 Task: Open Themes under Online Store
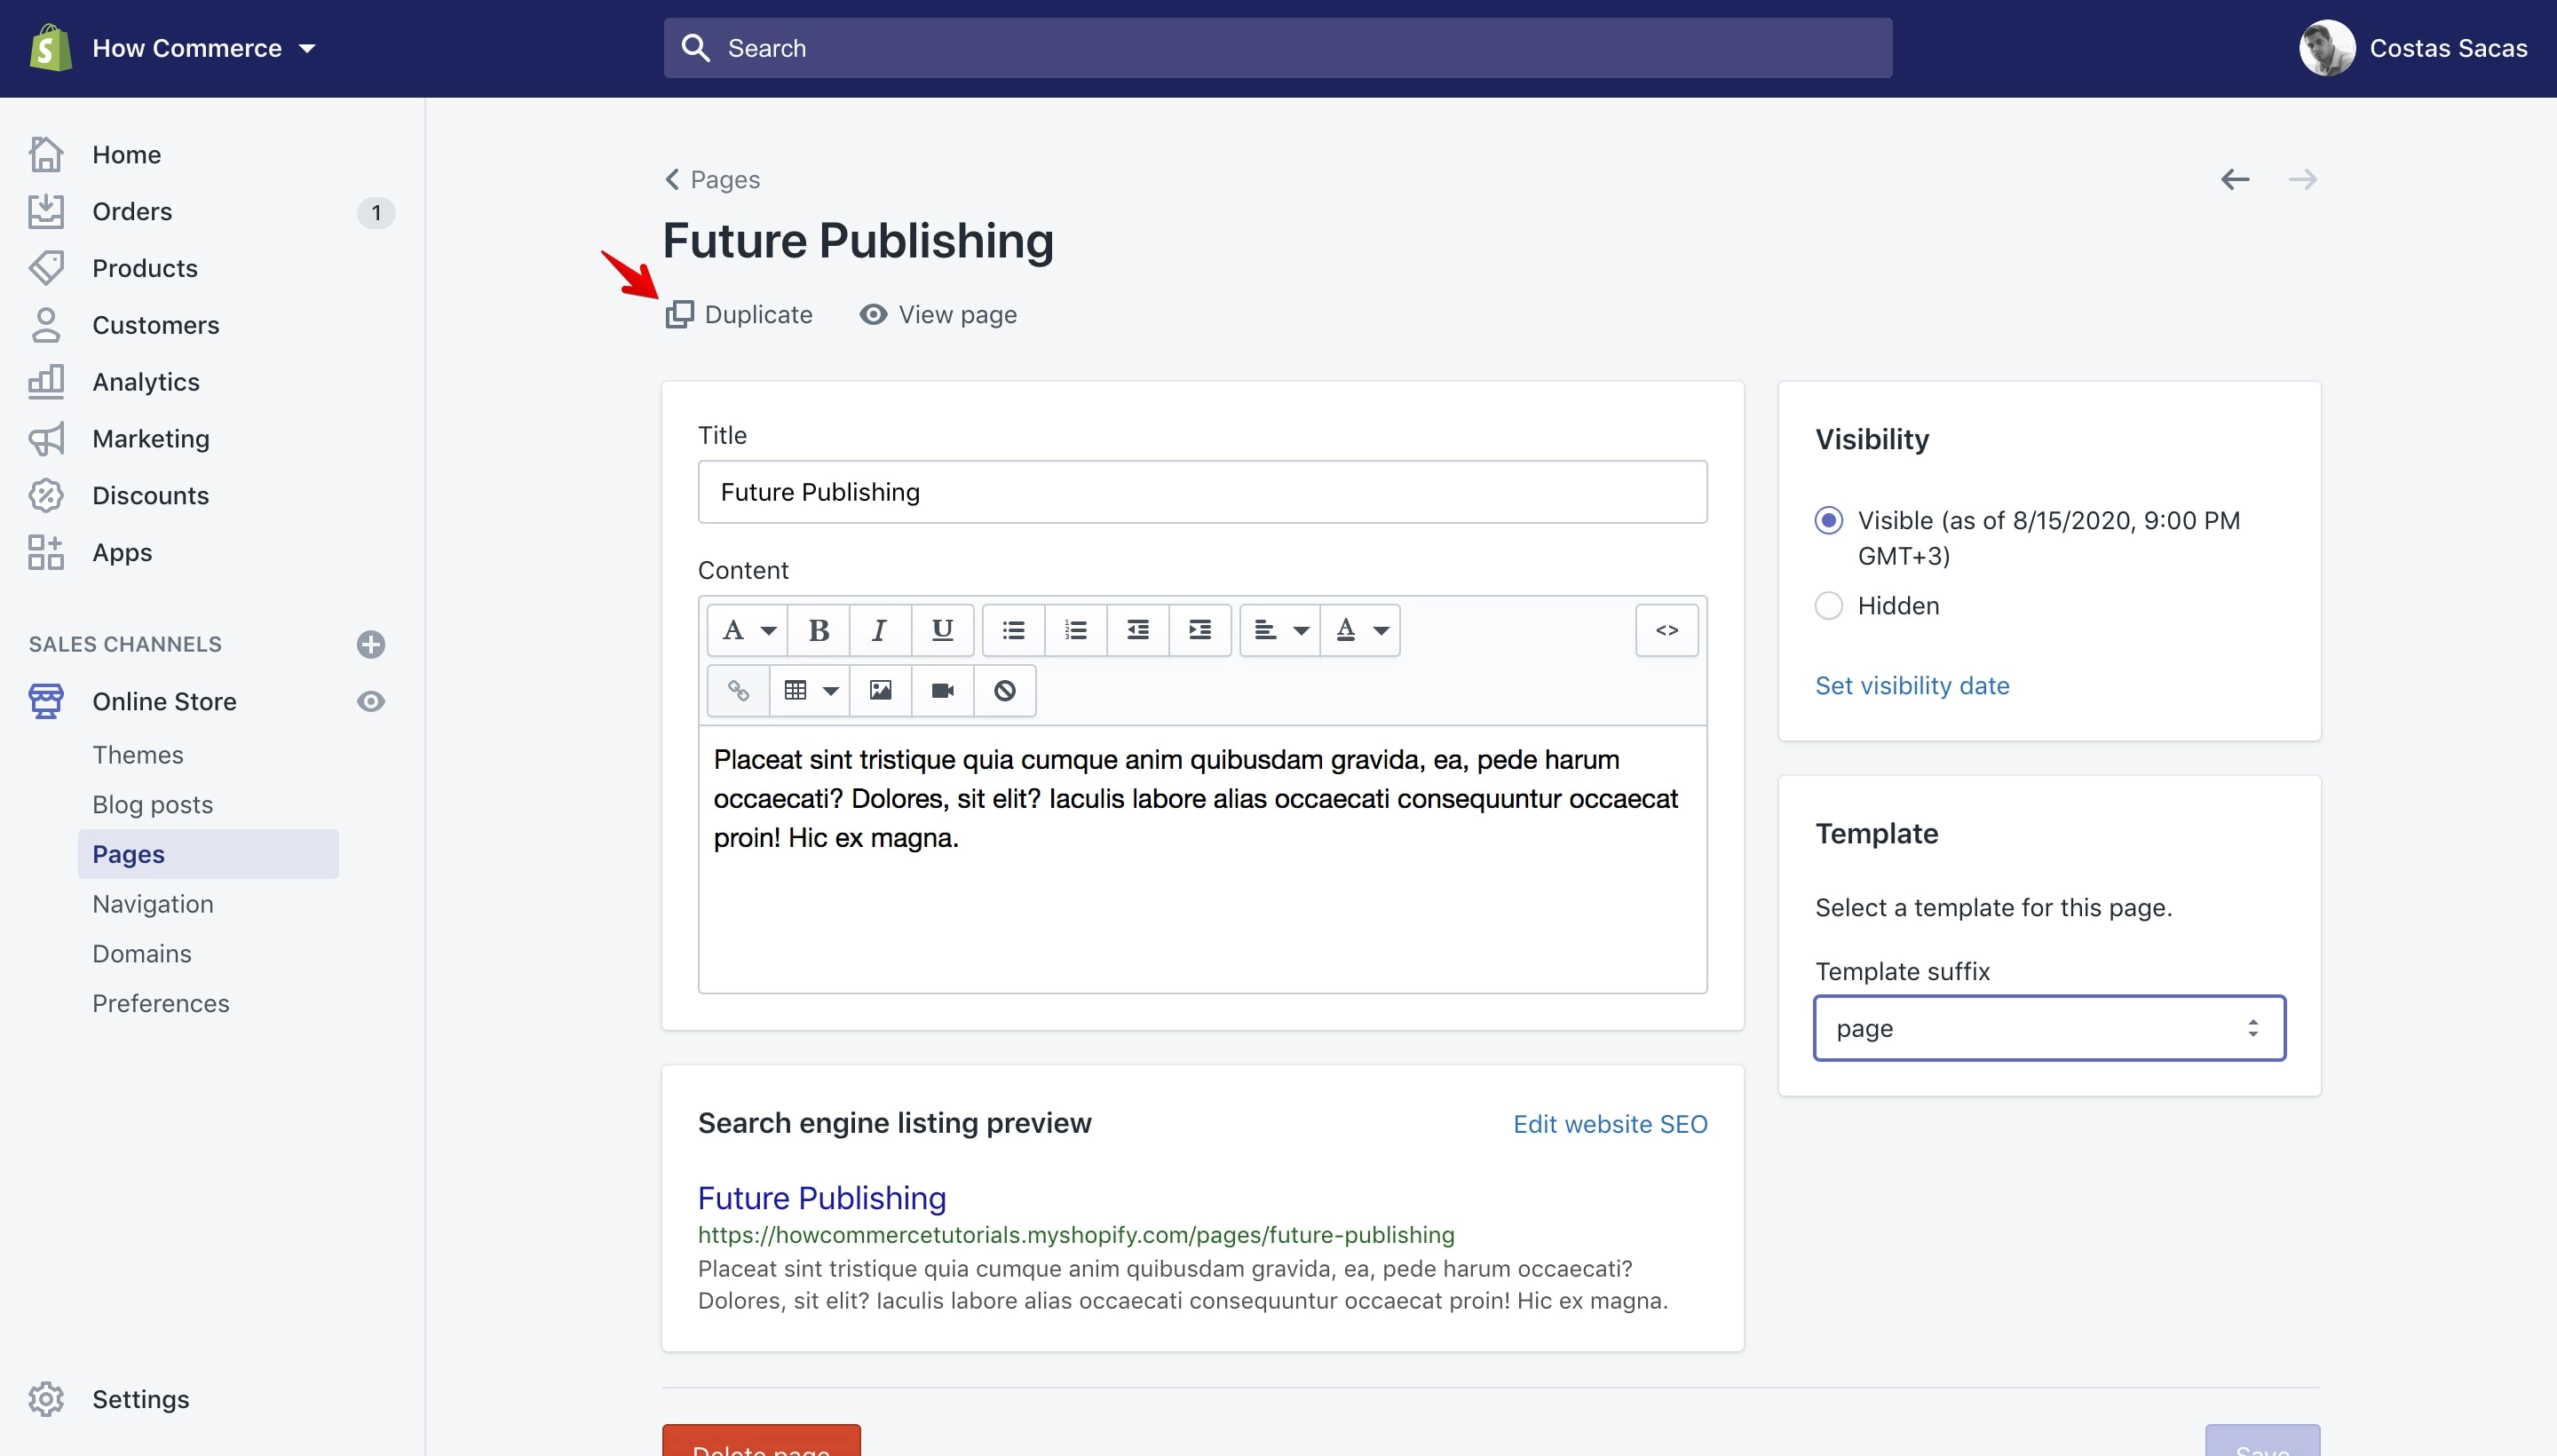pos(138,755)
